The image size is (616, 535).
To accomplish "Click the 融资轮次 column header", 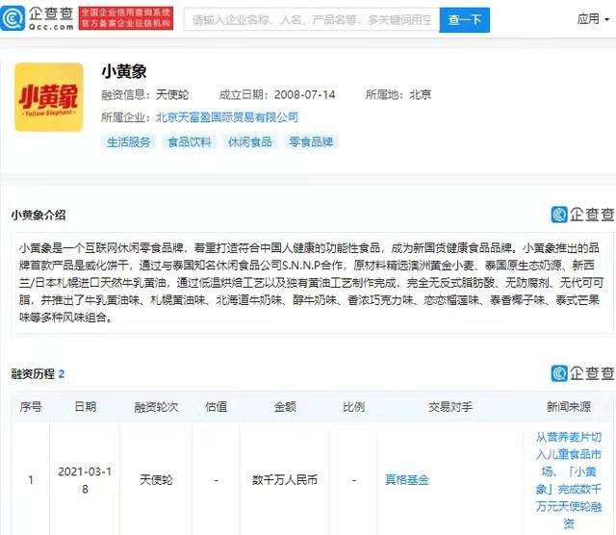I will point(156,407).
